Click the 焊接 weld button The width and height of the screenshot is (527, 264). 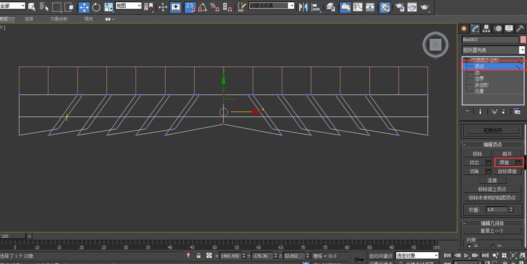coord(504,163)
